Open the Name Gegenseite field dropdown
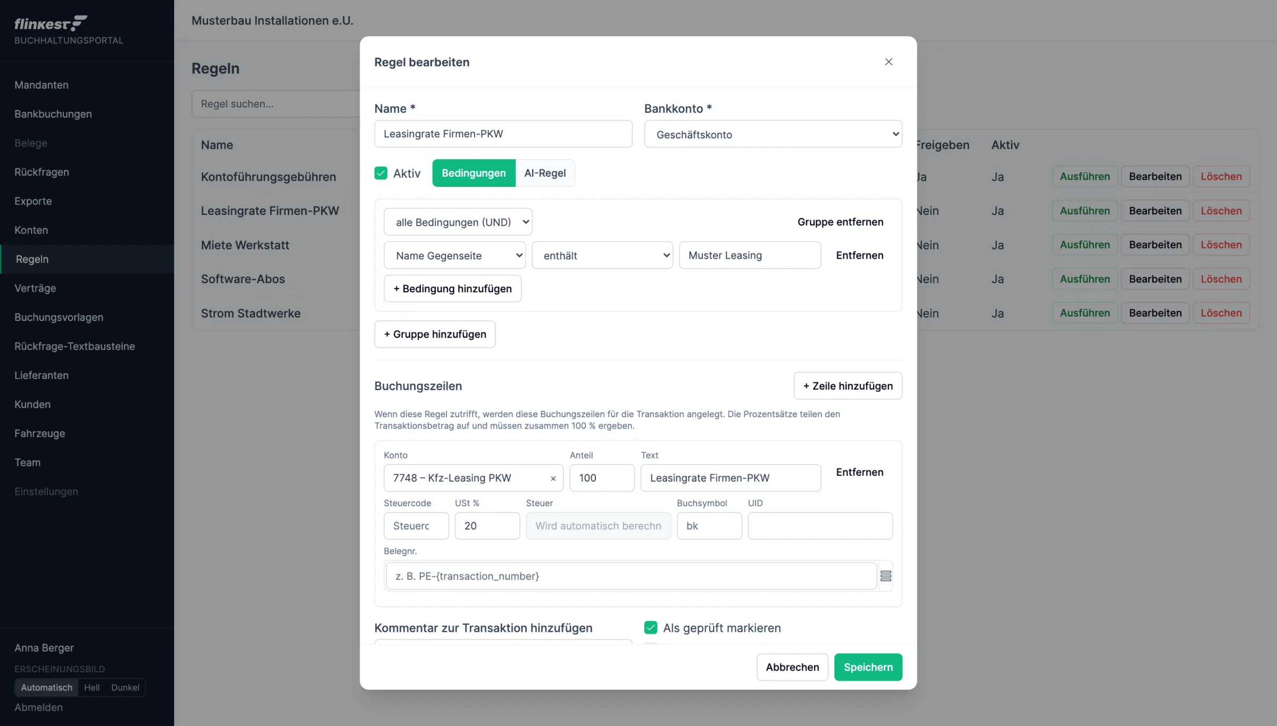The image size is (1277, 726). click(x=455, y=255)
